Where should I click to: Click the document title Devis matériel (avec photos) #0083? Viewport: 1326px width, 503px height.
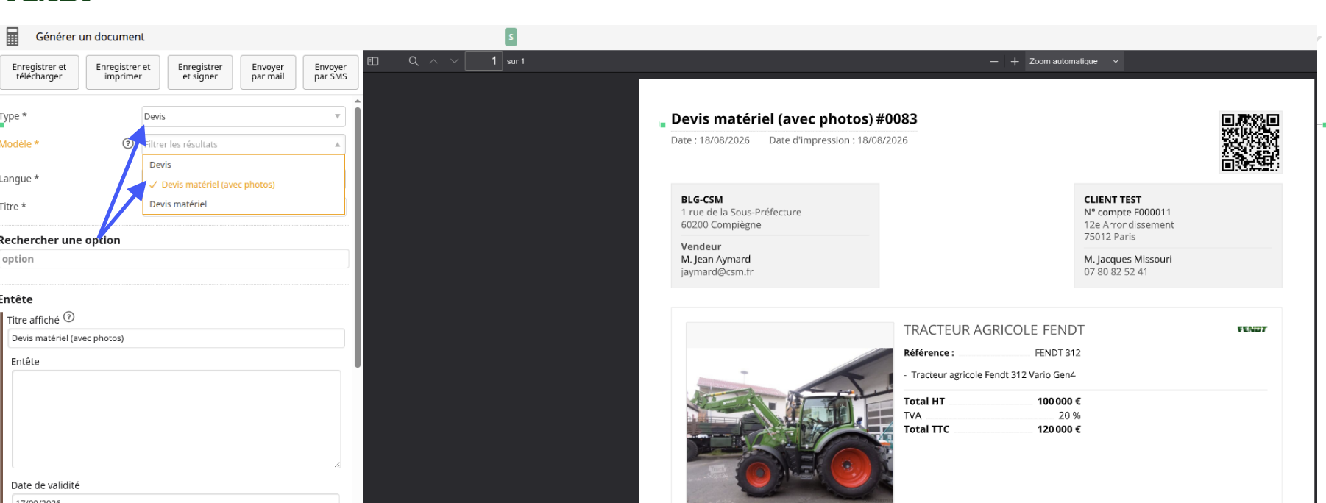click(794, 119)
